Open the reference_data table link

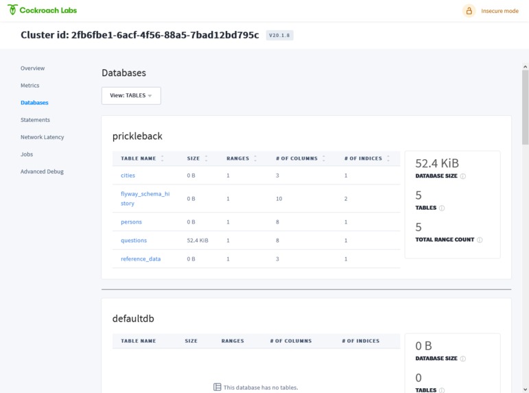coord(141,259)
